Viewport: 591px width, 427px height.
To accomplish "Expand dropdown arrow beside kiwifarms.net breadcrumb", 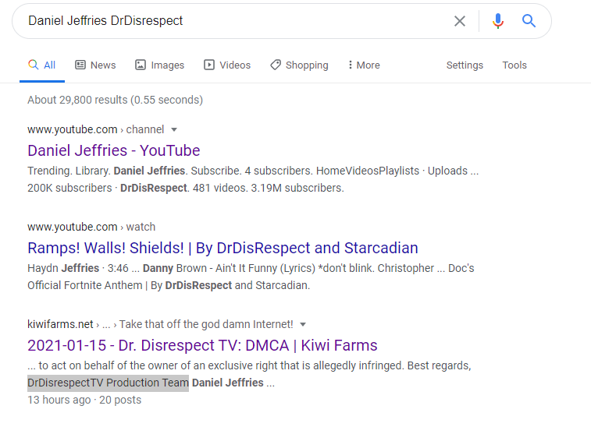I will click(303, 324).
